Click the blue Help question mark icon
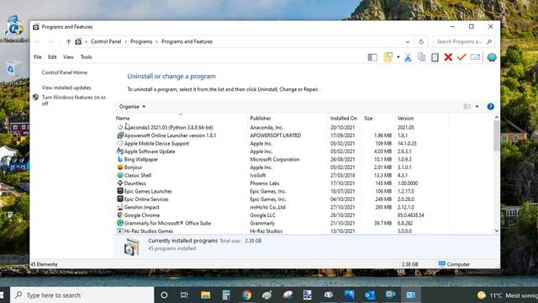The width and height of the screenshot is (538, 303). tap(491, 107)
